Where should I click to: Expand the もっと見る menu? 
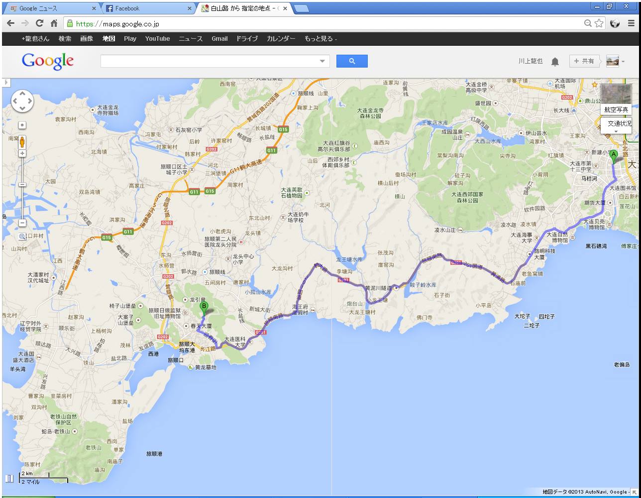pyautogui.click(x=320, y=39)
